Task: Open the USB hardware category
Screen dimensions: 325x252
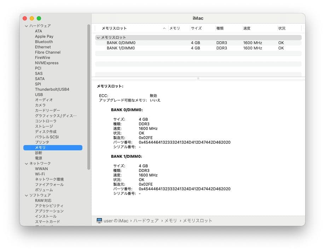Action: (x=39, y=95)
